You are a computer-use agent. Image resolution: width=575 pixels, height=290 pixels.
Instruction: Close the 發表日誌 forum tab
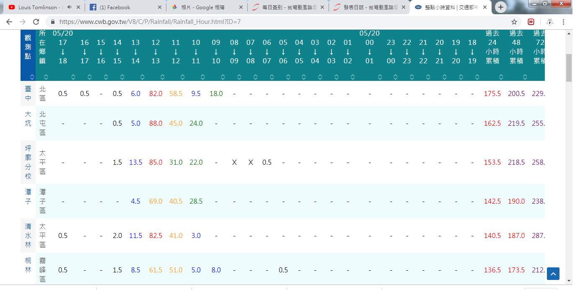pos(404,7)
